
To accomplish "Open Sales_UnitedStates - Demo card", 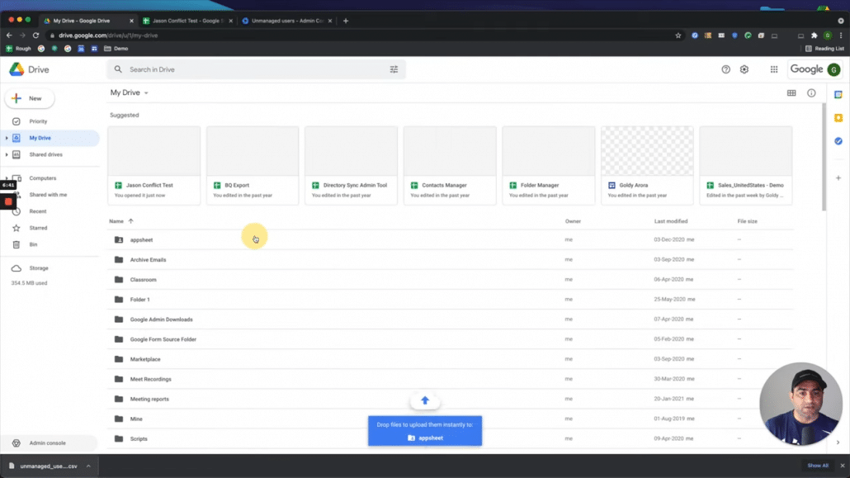I will (x=746, y=165).
